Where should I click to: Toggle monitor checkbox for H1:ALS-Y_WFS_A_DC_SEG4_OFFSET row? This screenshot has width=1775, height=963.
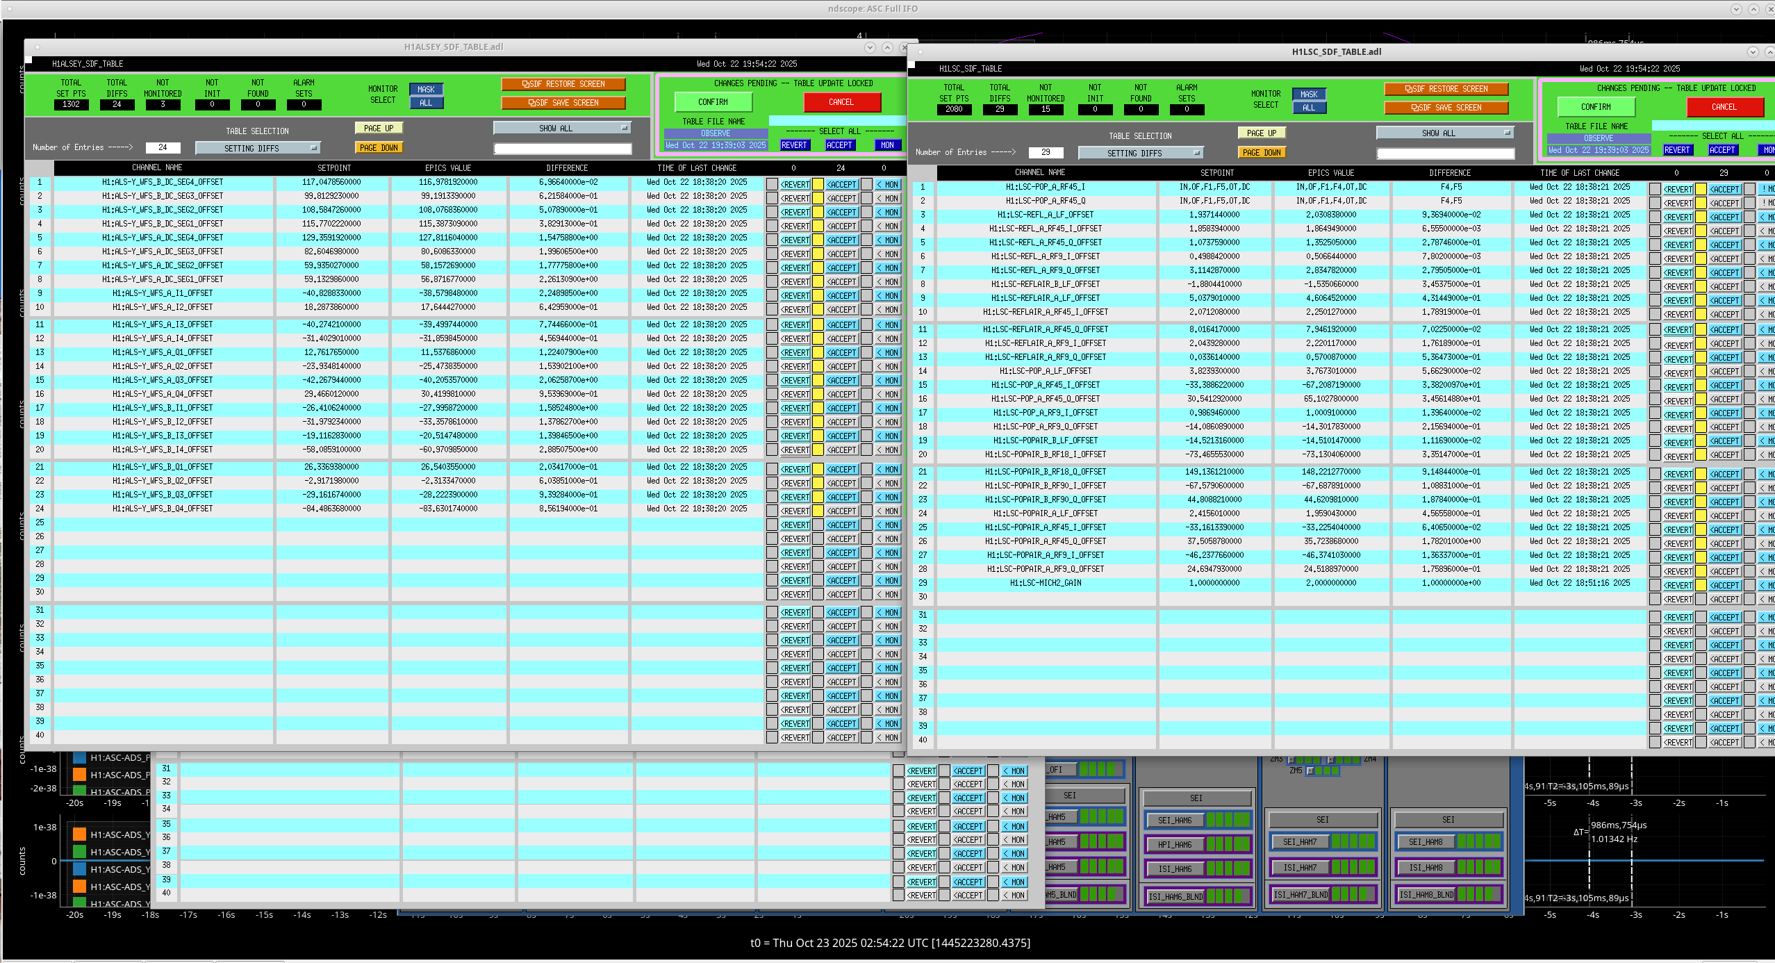[x=866, y=240]
